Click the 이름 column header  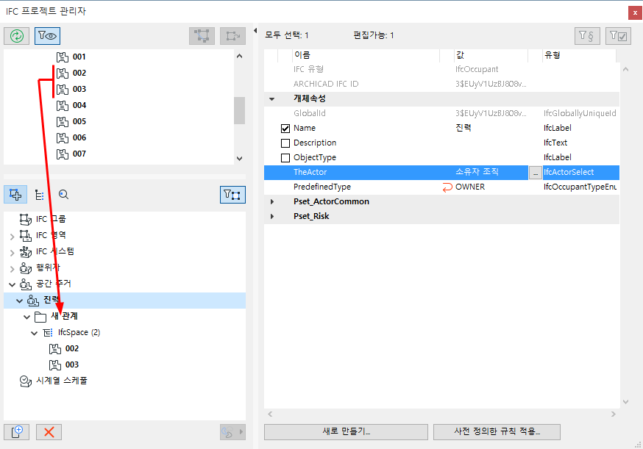(x=366, y=55)
